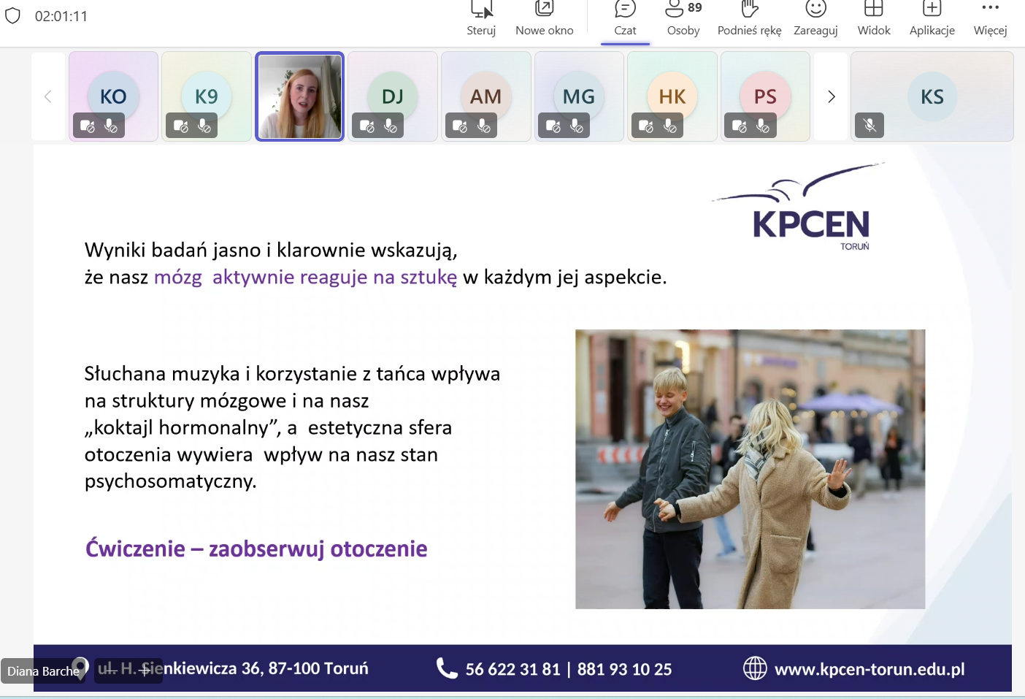Click the dancing couple photo on slide
Viewport: 1025px width, 699px height.
750,469
